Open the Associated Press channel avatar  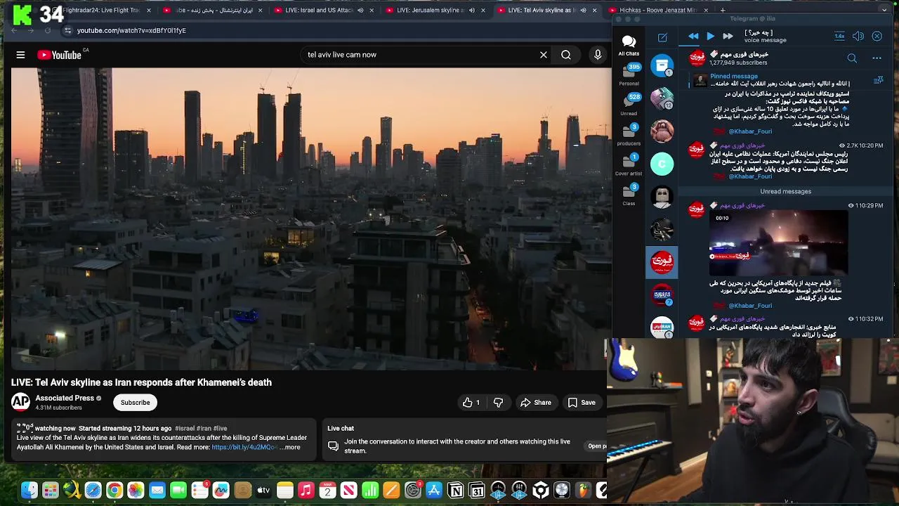click(x=20, y=402)
